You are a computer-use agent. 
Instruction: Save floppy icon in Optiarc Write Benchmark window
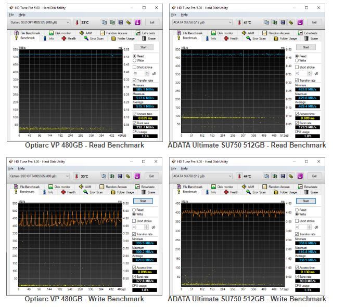pyautogui.click(x=120, y=176)
